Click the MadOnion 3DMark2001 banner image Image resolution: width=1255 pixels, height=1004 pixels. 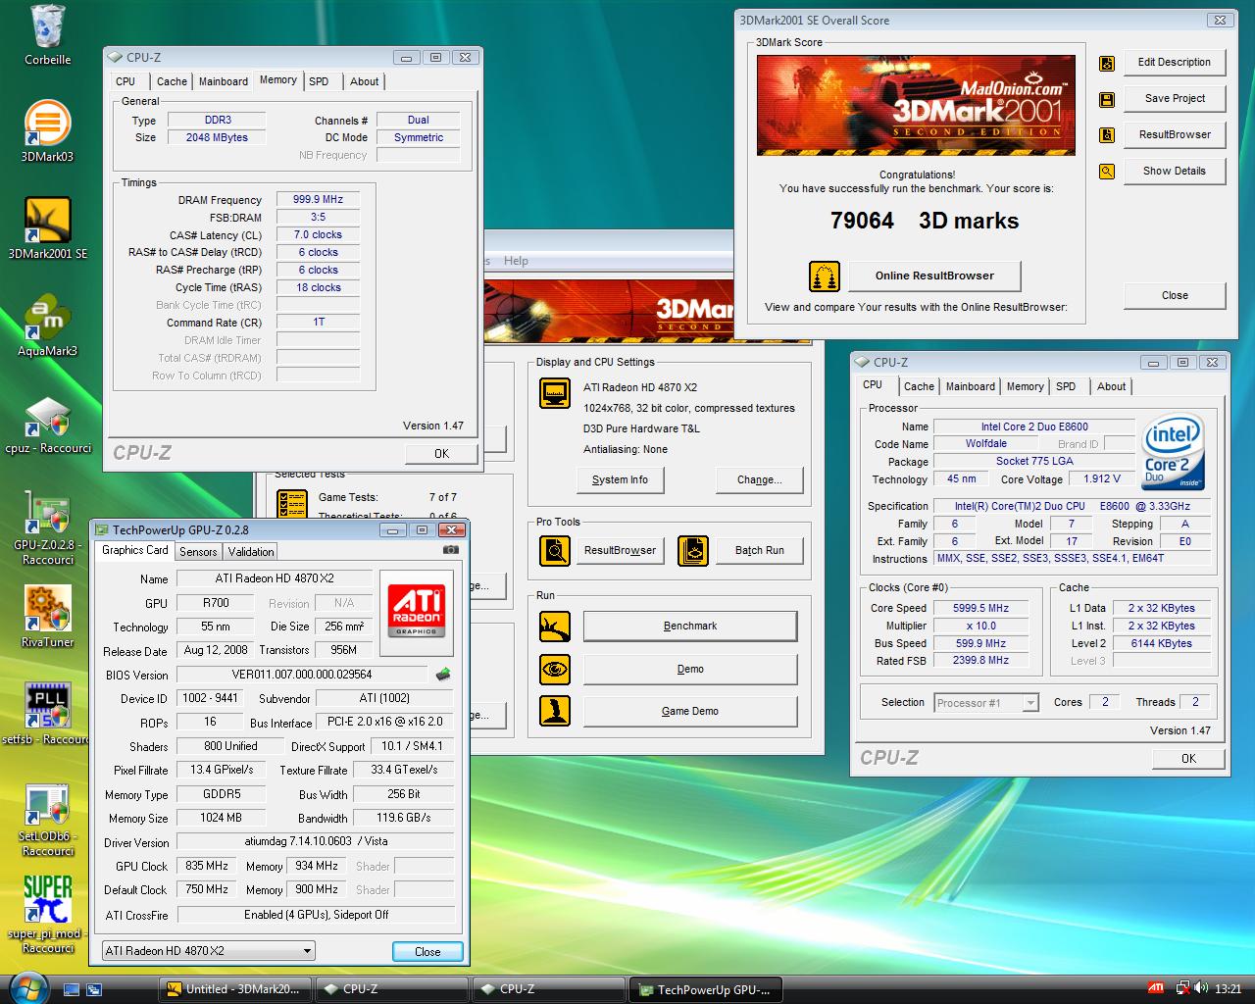(x=916, y=105)
